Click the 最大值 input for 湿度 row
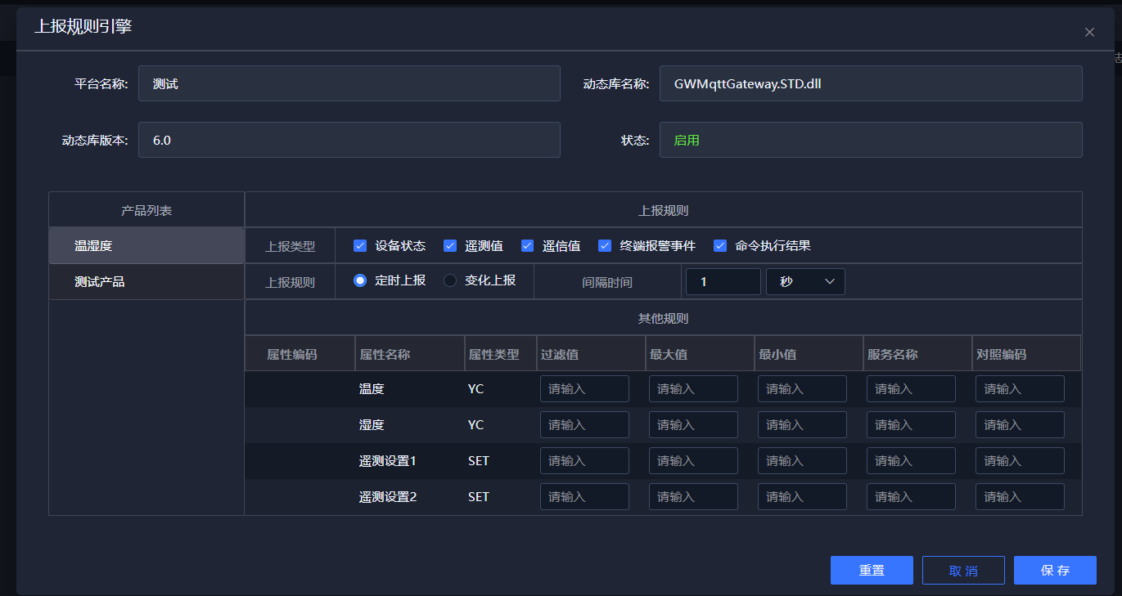 [693, 425]
